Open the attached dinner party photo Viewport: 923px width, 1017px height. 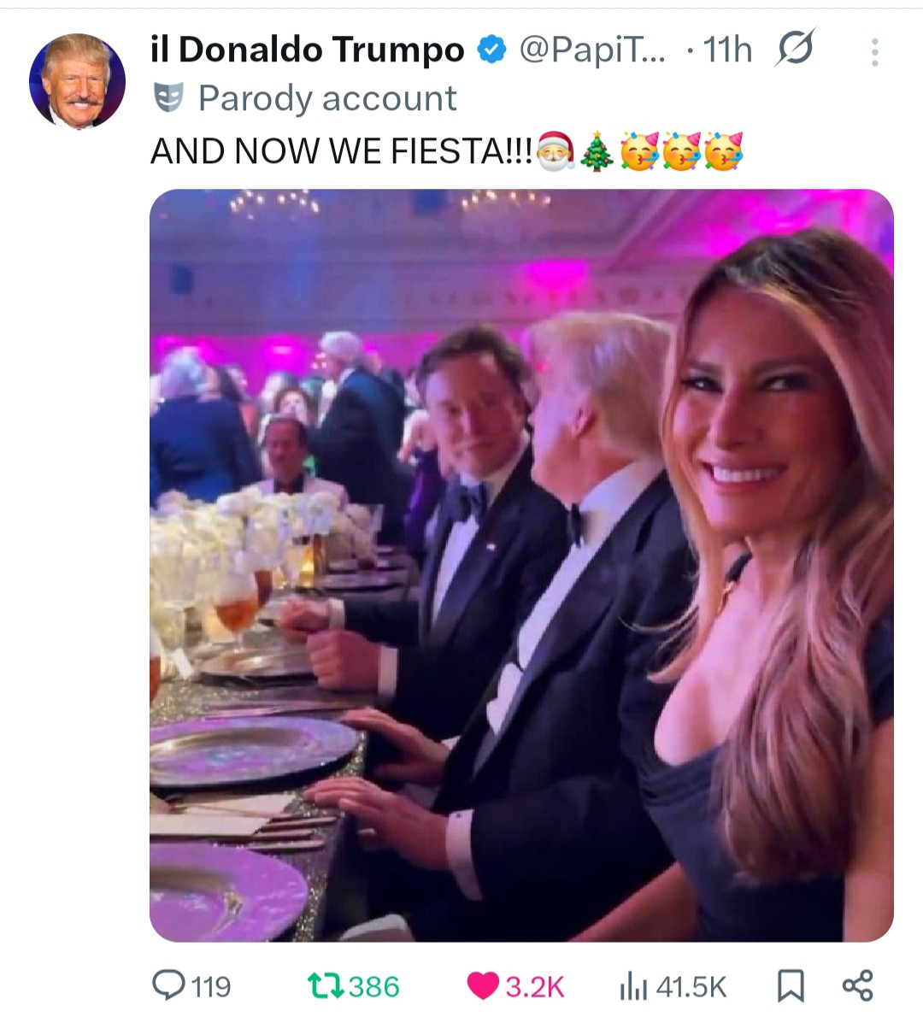[x=521, y=564]
